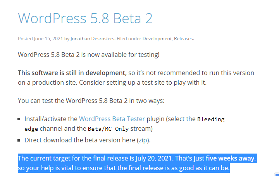Open the WordPress 5.8 Beta 2 title link
Viewport: 279px width, 176px height.
pyautogui.click(x=85, y=18)
